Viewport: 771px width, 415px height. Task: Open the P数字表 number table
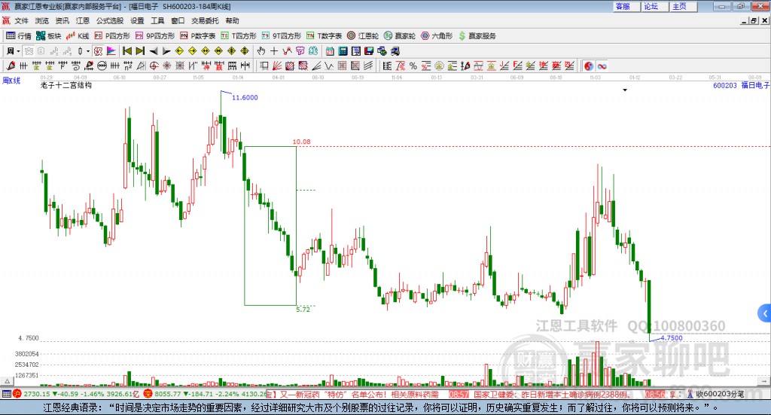coord(198,36)
